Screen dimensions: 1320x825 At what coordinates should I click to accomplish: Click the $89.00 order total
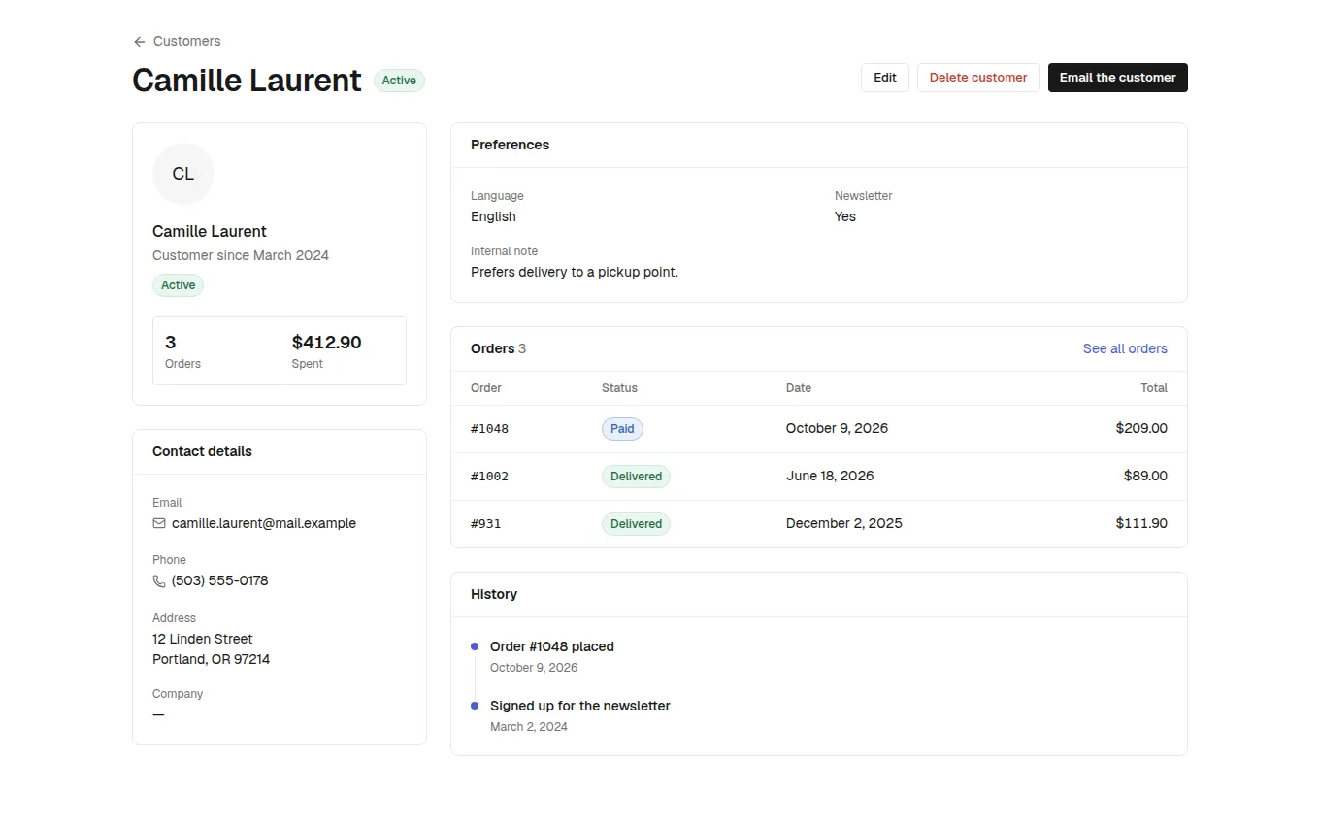click(1145, 476)
